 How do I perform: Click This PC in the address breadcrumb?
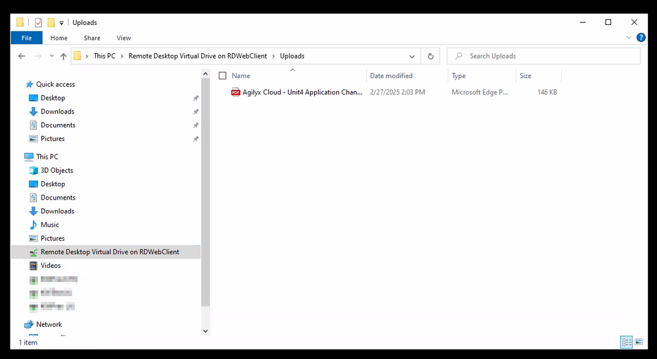104,56
